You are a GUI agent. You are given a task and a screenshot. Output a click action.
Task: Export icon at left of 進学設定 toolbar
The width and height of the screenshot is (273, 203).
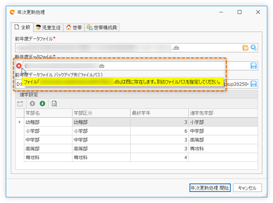20,104
